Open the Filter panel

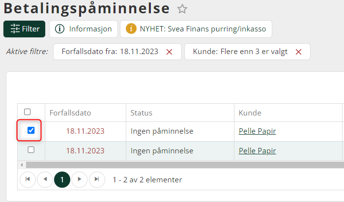pos(25,29)
